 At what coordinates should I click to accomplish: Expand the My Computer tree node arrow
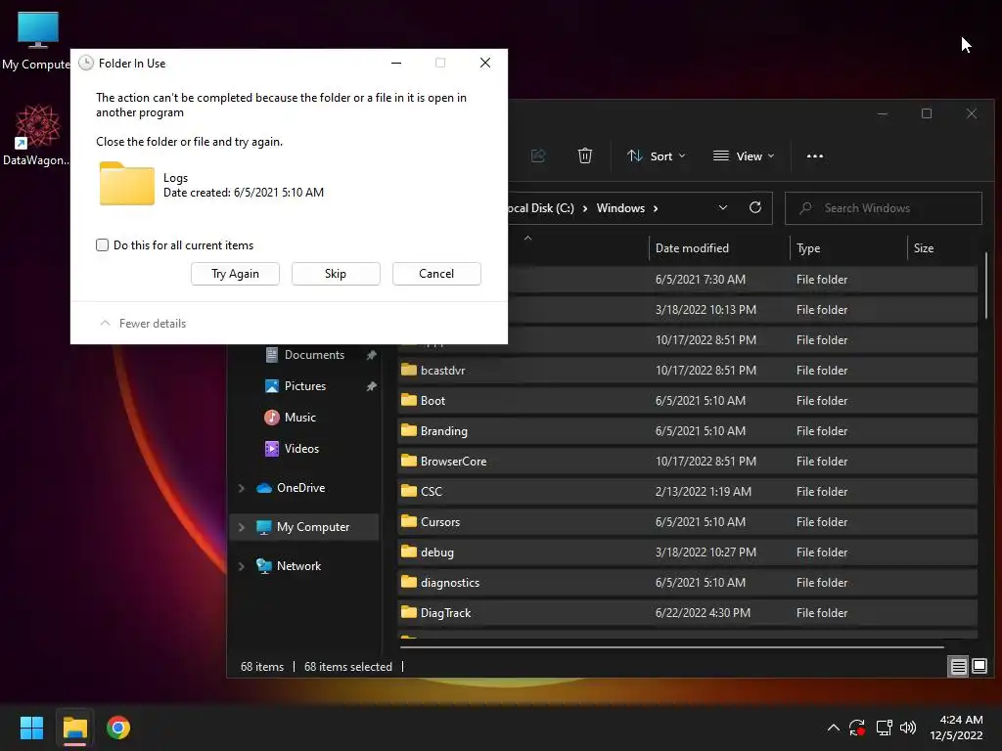pyautogui.click(x=242, y=527)
